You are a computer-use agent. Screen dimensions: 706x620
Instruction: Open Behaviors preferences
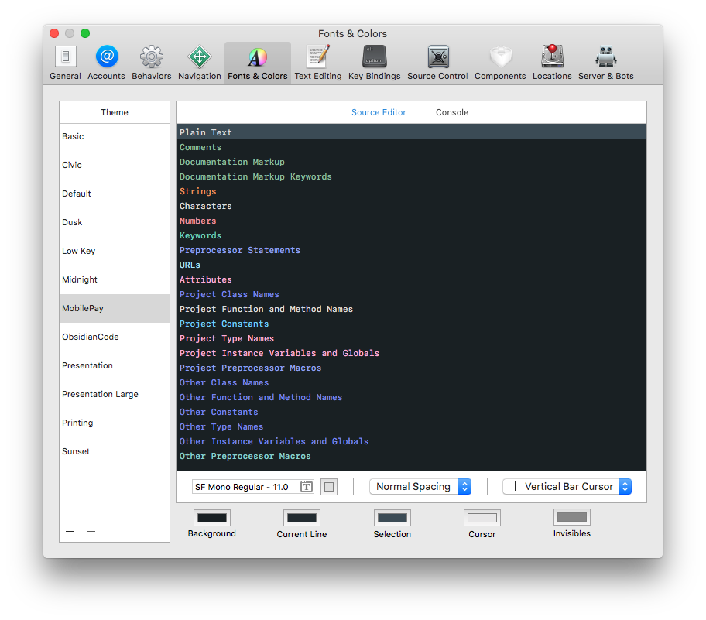[x=151, y=63]
